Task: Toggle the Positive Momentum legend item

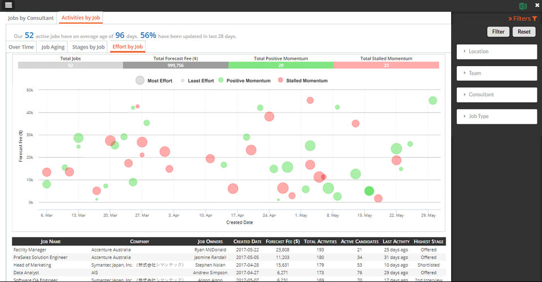Action: [244, 81]
